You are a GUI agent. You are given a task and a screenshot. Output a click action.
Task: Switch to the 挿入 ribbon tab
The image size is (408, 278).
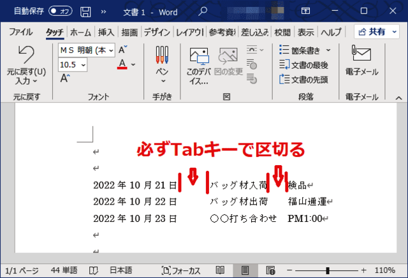[106, 32]
